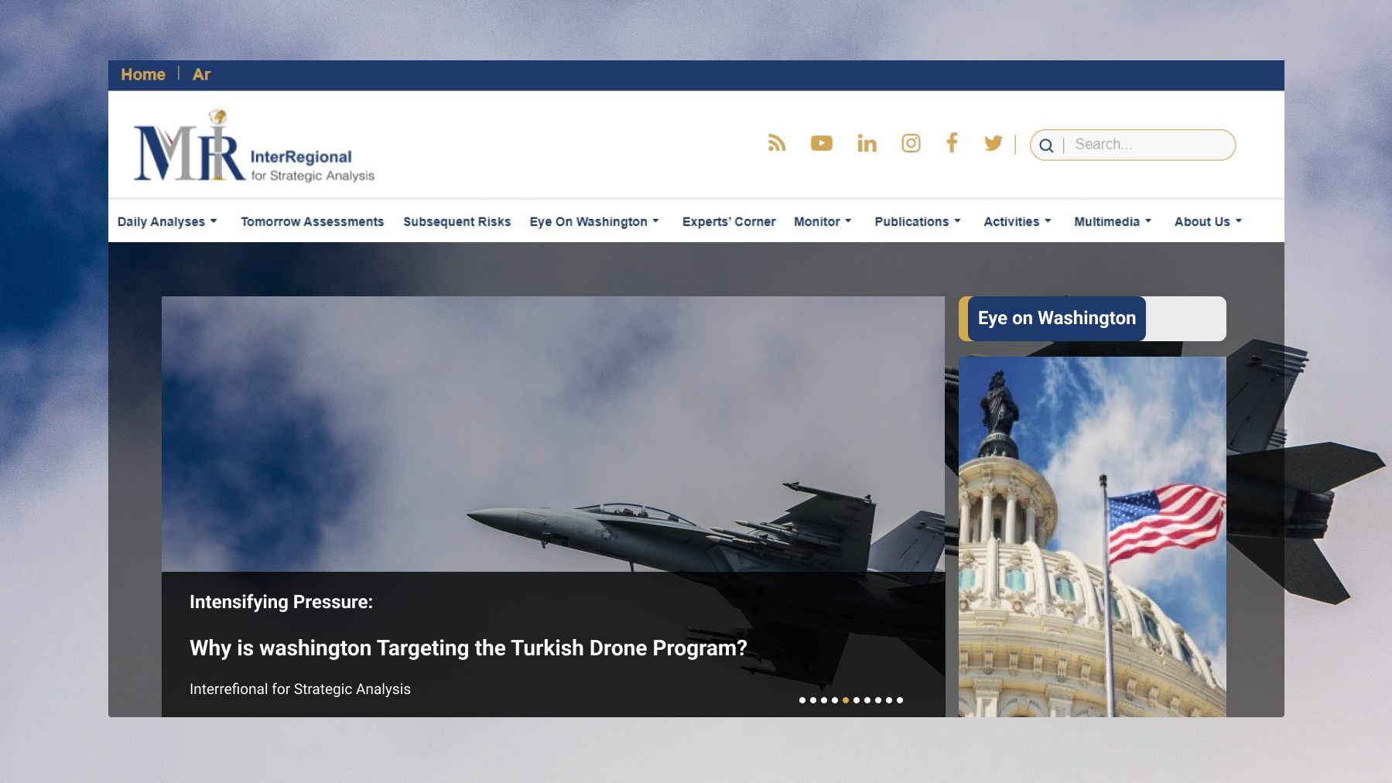The height and width of the screenshot is (783, 1392).
Task: Open the Twitter bird icon
Action: click(x=993, y=143)
